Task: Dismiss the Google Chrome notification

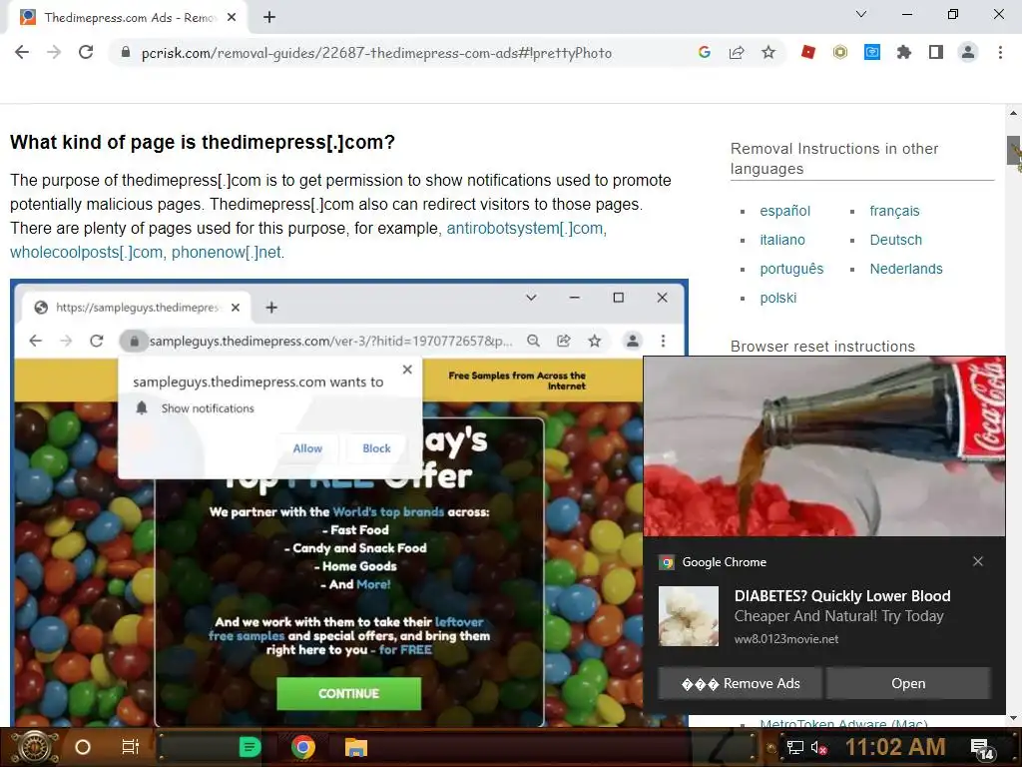Action: [978, 561]
